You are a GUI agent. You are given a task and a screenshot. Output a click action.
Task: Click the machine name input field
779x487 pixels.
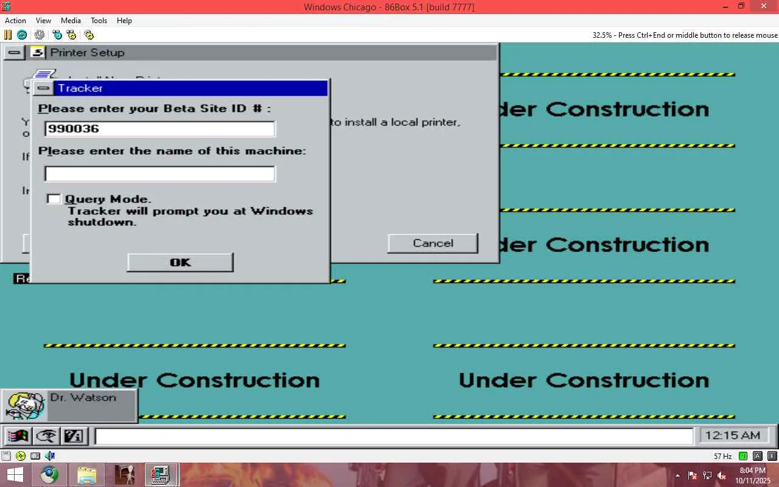[x=160, y=173]
